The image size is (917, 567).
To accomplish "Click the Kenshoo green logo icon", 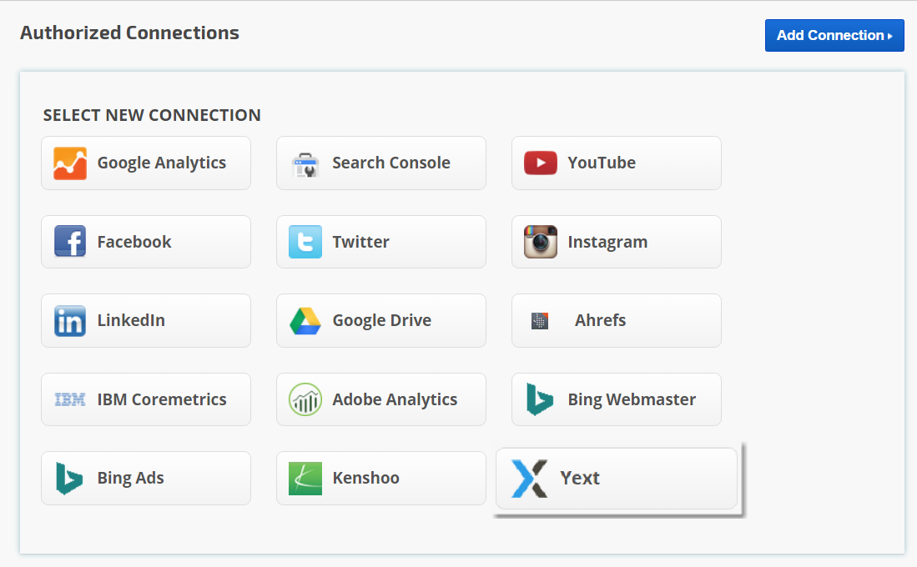I will tap(305, 479).
